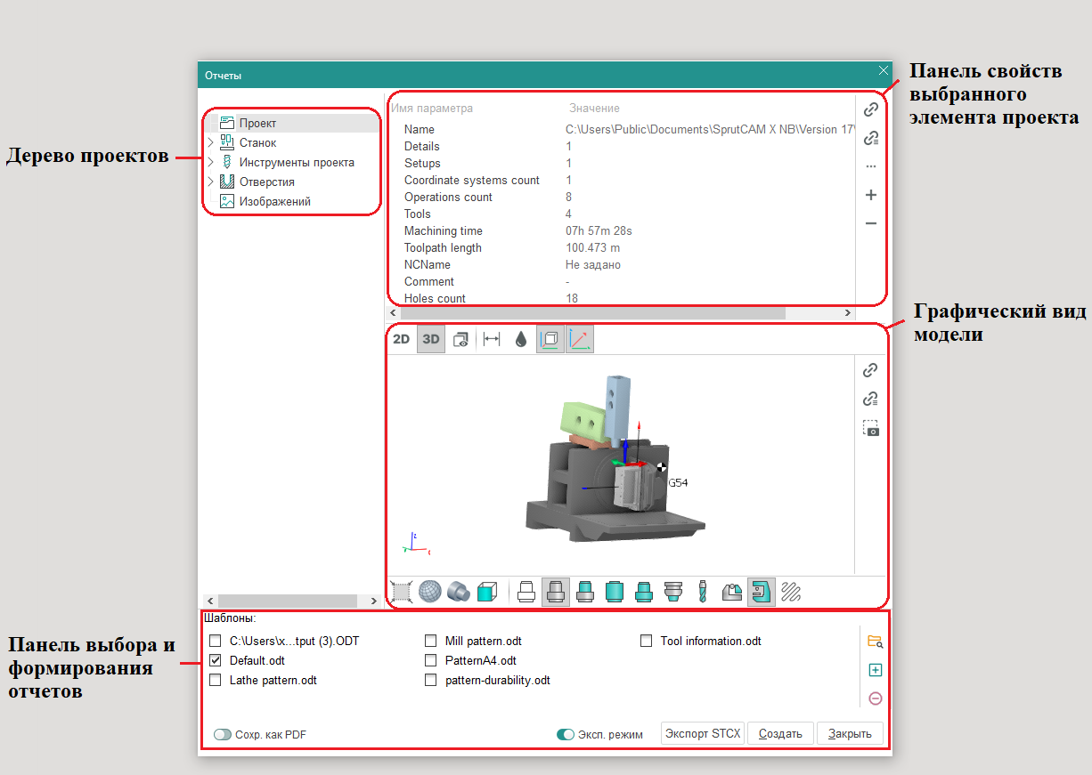The height and width of the screenshot is (775, 1092).
Task: Click the water drop shading icon
Action: [521, 339]
